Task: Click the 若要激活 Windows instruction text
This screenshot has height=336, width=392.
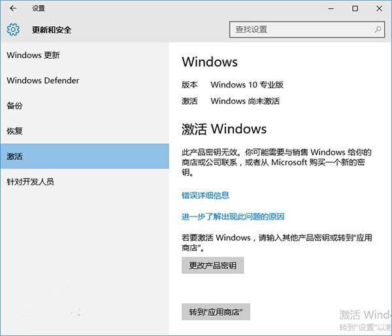Action: pos(277,243)
